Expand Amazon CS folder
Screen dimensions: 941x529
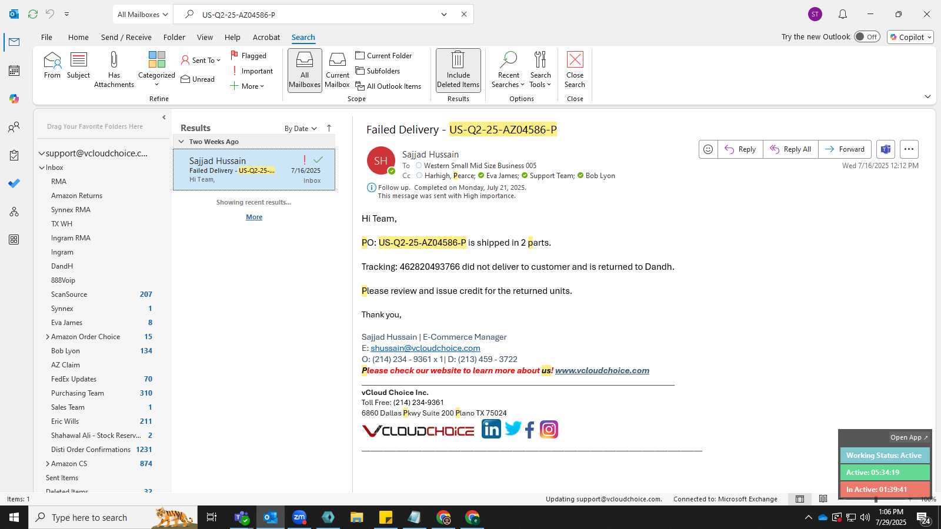[48, 464]
